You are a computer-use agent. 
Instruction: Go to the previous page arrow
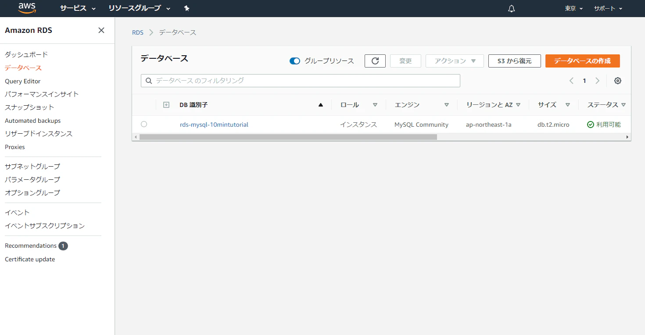tap(571, 81)
